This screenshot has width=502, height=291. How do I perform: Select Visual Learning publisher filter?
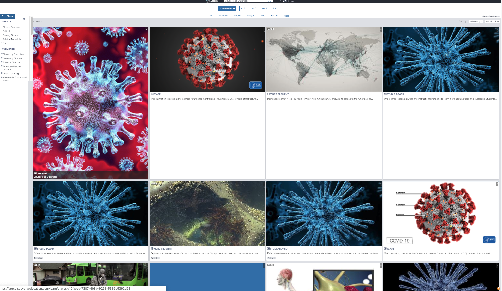click(x=10, y=74)
